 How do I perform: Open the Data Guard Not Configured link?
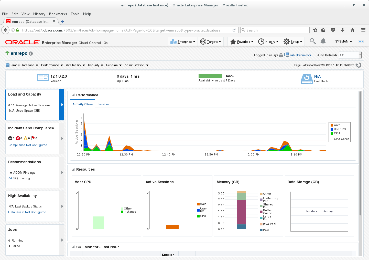(x=27, y=212)
